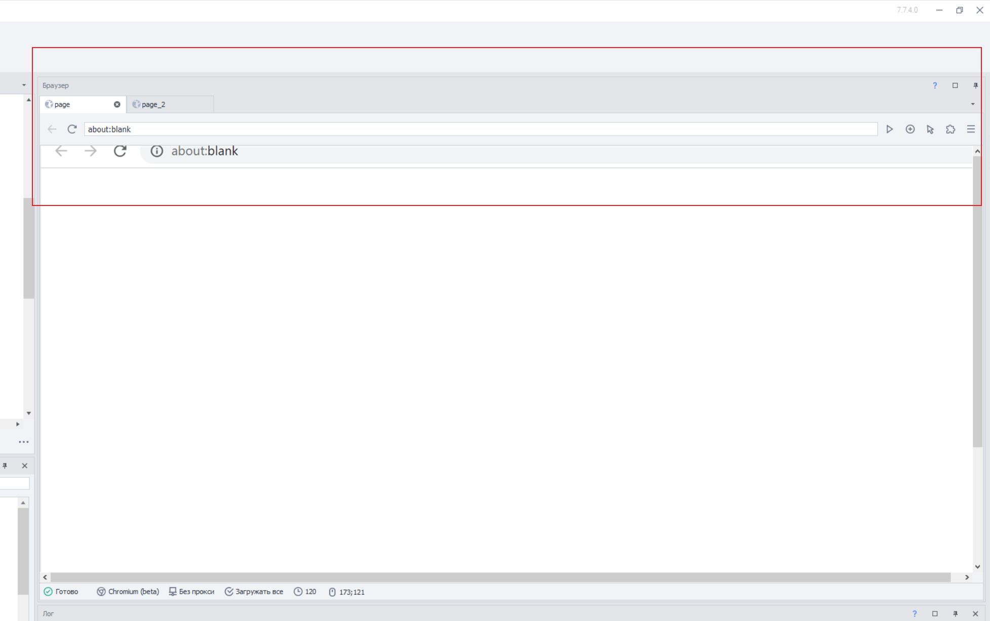This screenshot has width=990, height=621.
Task: Click the circled plus icon in browser toolbar
Action: click(x=910, y=129)
